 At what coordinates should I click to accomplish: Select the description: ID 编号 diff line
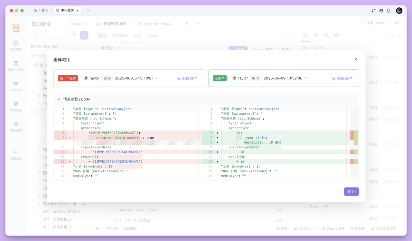coord(262,142)
